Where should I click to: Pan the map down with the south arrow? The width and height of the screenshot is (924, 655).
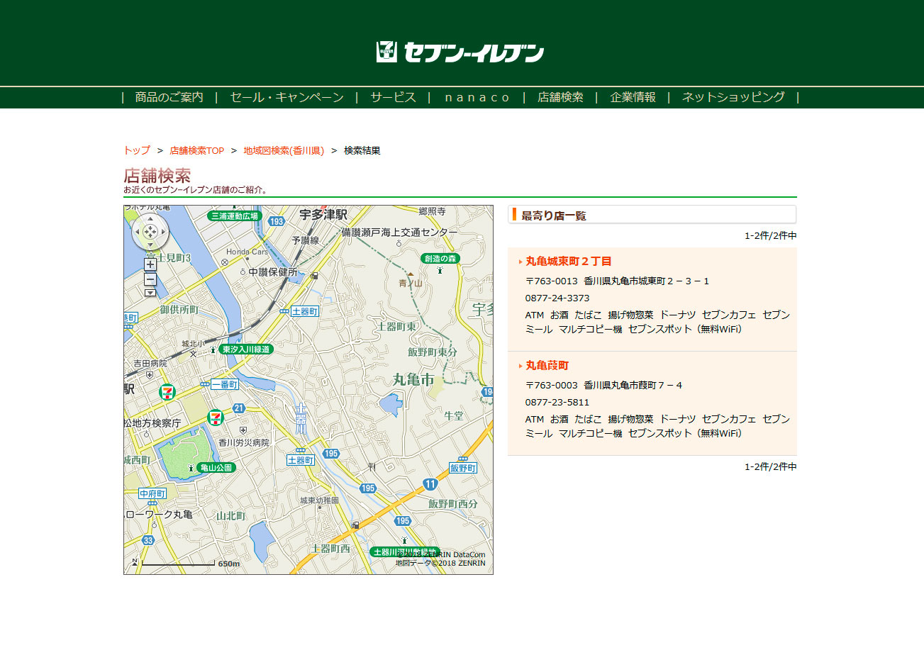point(150,245)
